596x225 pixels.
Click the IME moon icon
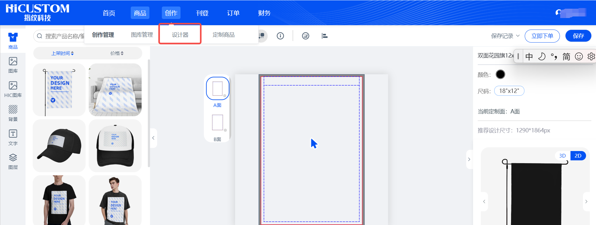point(542,56)
